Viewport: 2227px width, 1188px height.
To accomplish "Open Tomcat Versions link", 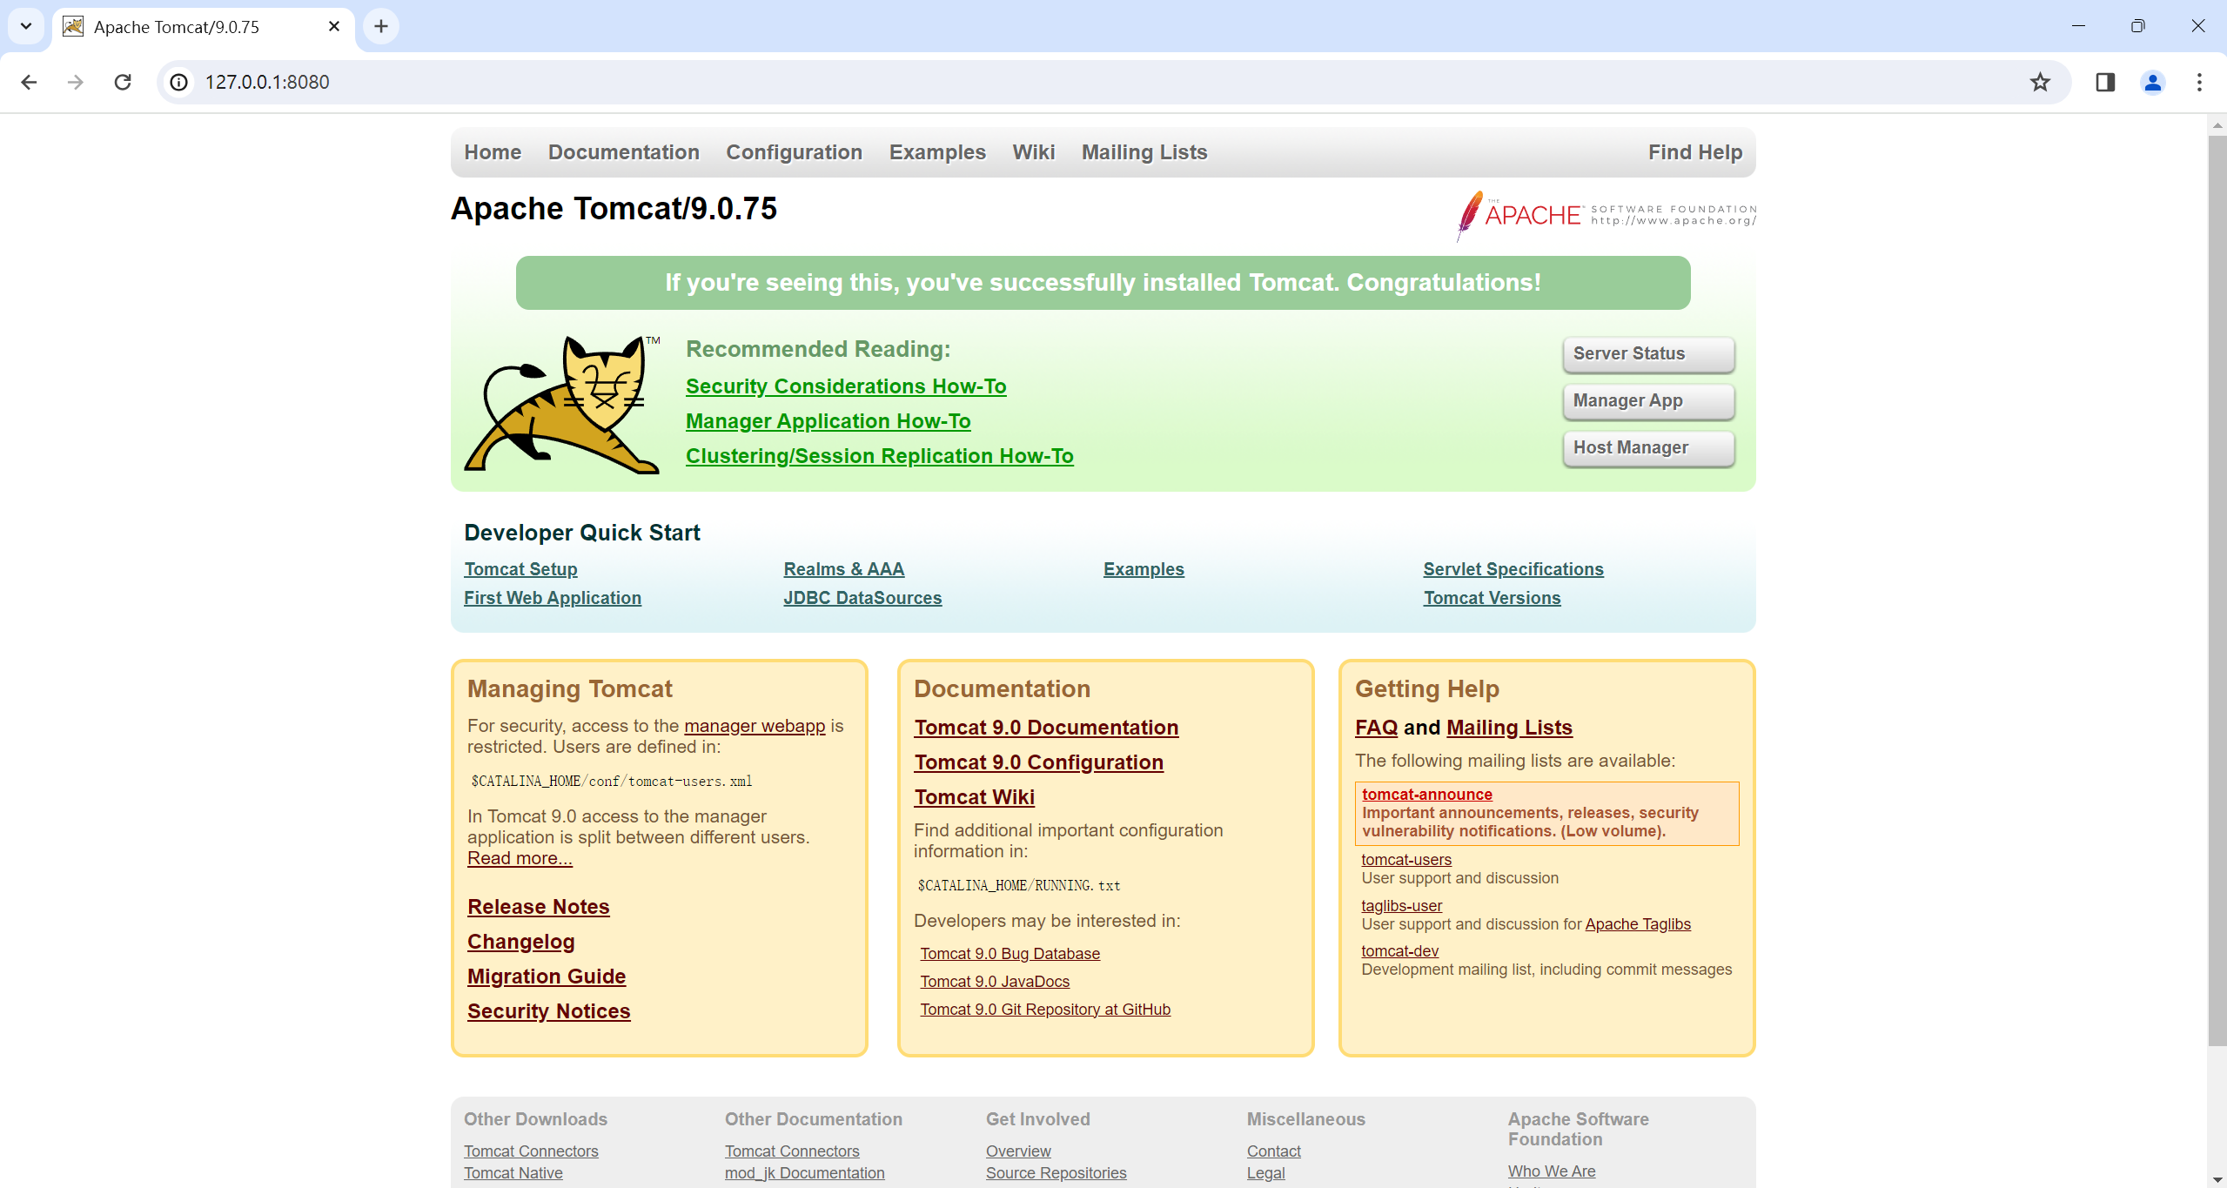I will click(1492, 598).
